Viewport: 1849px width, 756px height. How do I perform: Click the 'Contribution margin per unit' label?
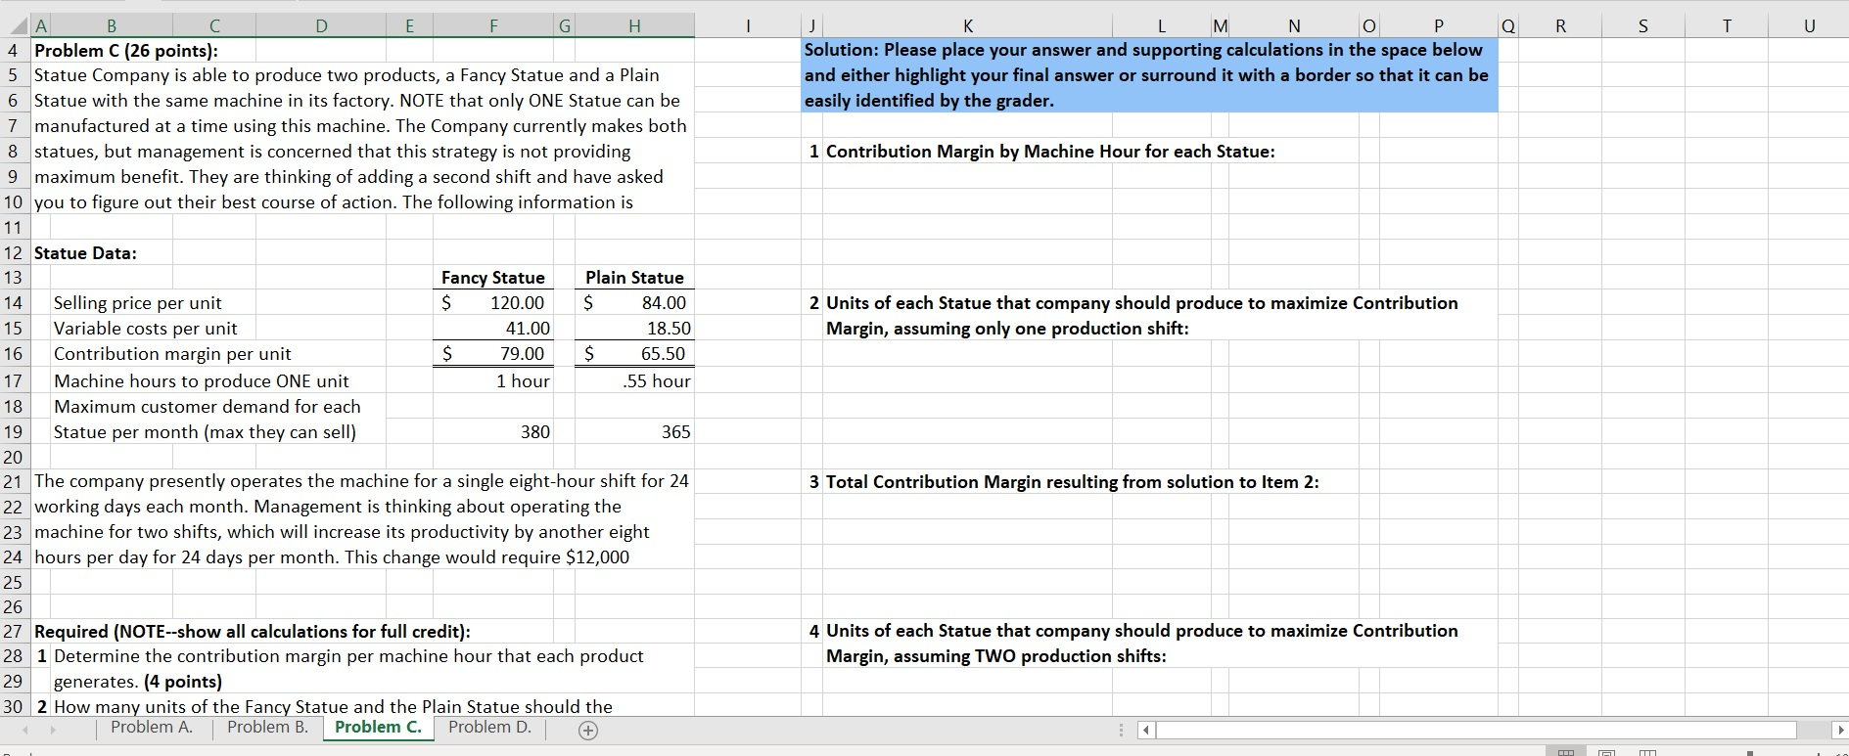pos(172,354)
